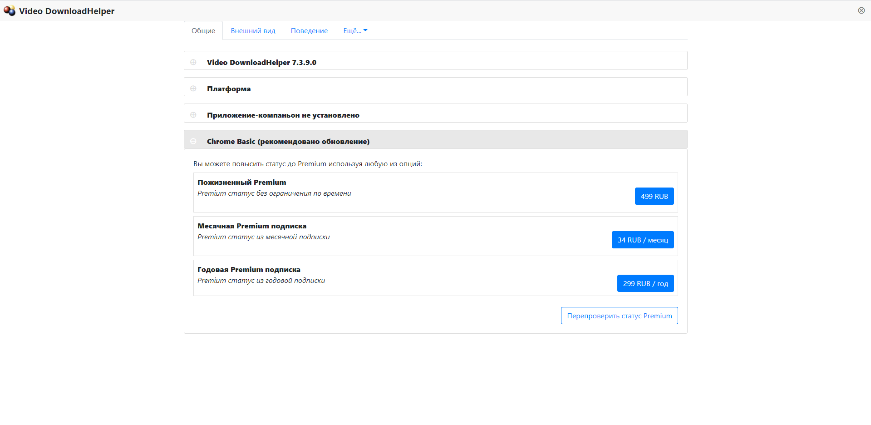Click the Chrome Basic heading text

coord(288,141)
